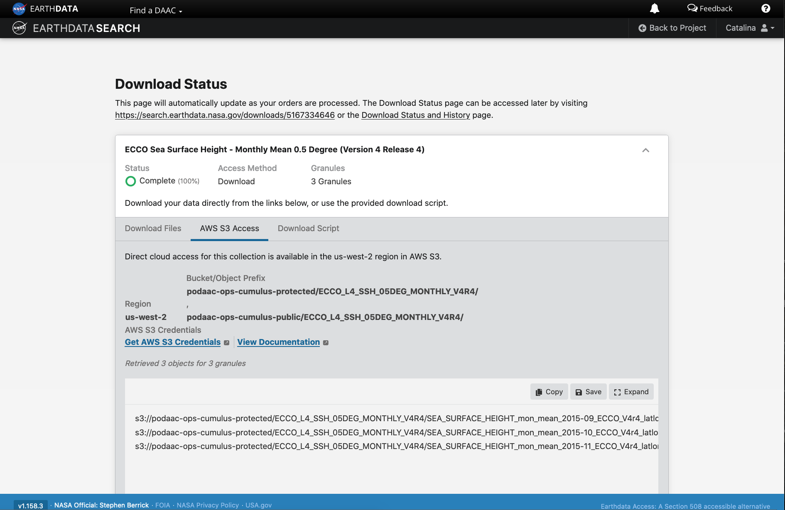Click external link icon beside View Documentation
785x510 pixels.
click(326, 343)
